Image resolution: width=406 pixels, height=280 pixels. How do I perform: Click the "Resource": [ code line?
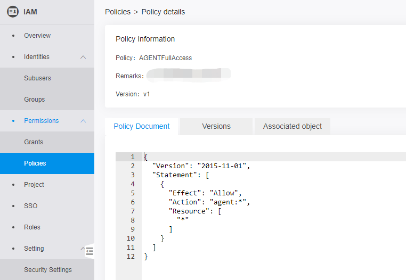[x=195, y=211]
